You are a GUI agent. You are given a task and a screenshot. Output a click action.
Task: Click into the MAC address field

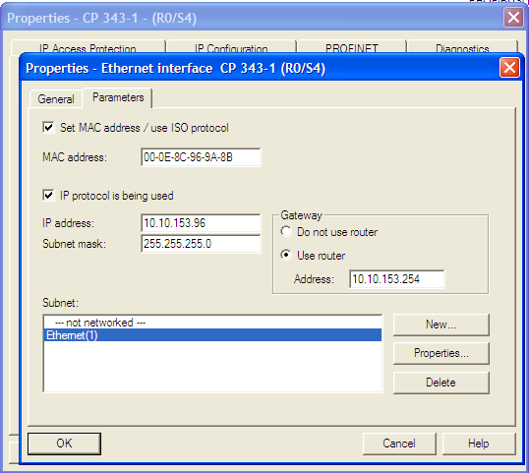pyautogui.click(x=201, y=157)
